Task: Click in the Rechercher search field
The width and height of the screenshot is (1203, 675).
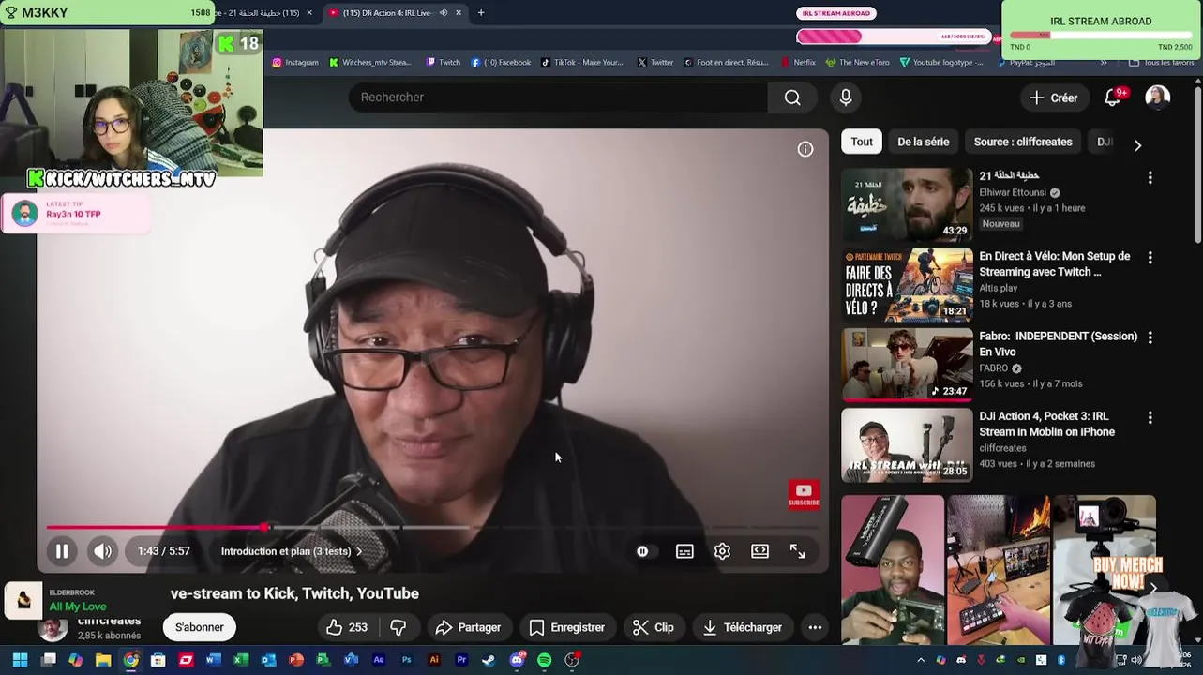Action: click(558, 97)
